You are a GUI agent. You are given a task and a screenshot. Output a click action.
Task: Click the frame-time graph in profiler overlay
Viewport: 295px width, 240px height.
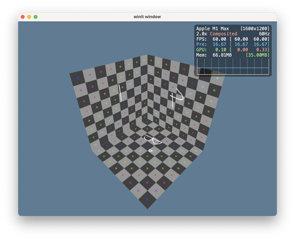(x=233, y=67)
